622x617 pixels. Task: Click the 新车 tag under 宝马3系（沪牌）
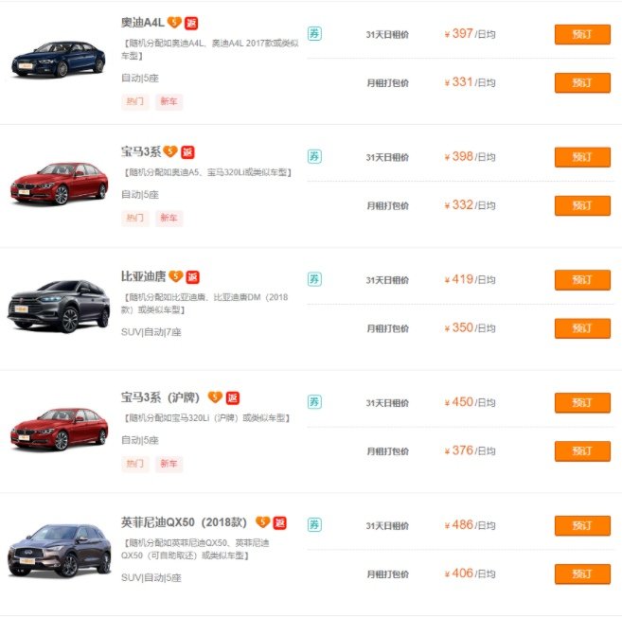pos(169,464)
